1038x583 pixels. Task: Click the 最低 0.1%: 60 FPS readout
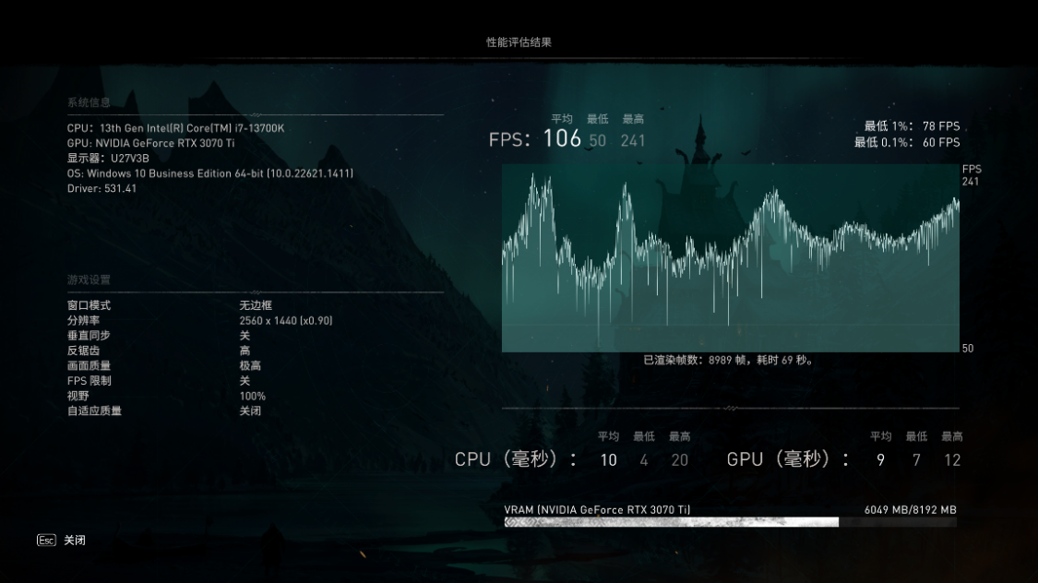click(x=906, y=142)
